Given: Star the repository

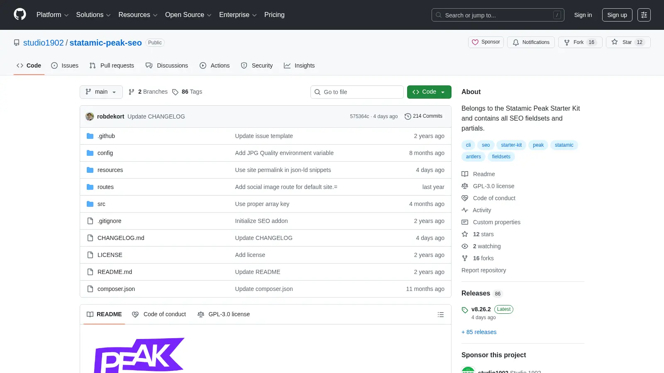Looking at the screenshot, I should [628, 42].
